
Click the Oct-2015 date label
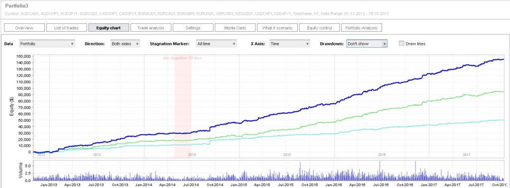pos(310,185)
